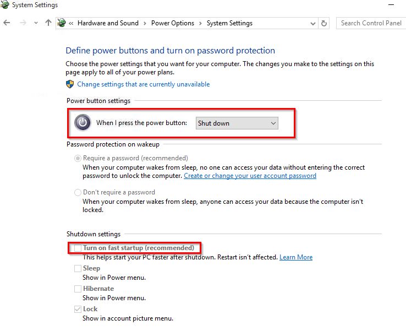Enable Turn on fast startup checkbox
Screen dimensions: 406x336
[78, 248]
